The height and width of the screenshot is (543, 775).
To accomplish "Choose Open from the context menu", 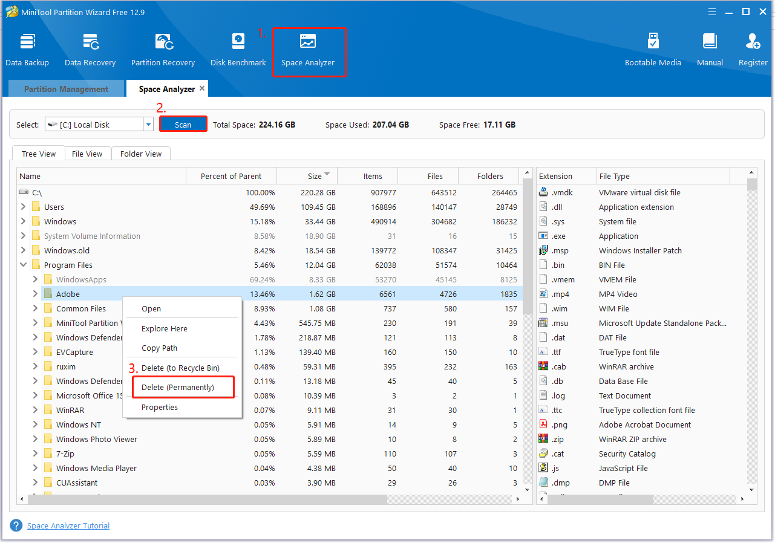I will pyautogui.click(x=182, y=308).
